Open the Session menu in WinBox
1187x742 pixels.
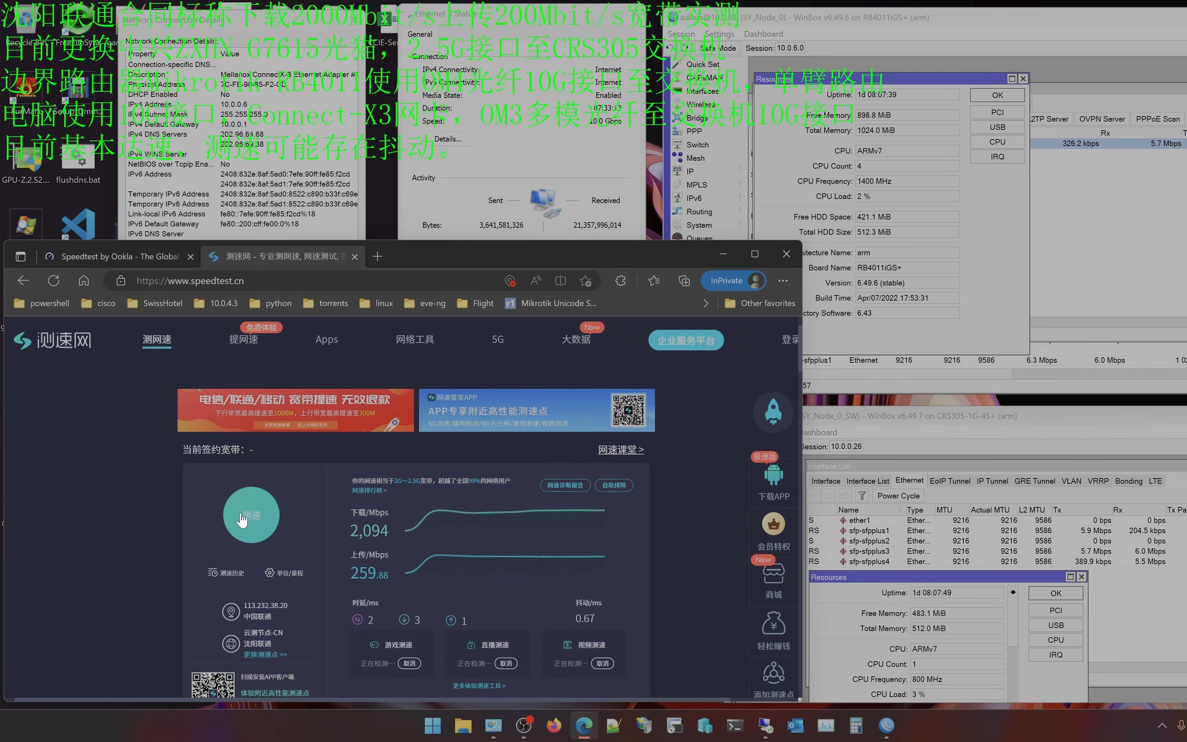click(x=681, y=34)
